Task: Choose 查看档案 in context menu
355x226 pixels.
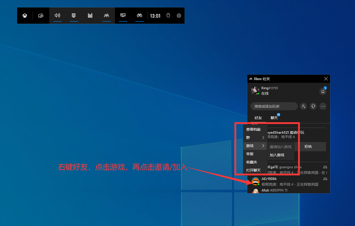Action: pyautogui.click(x=253, y=130)
